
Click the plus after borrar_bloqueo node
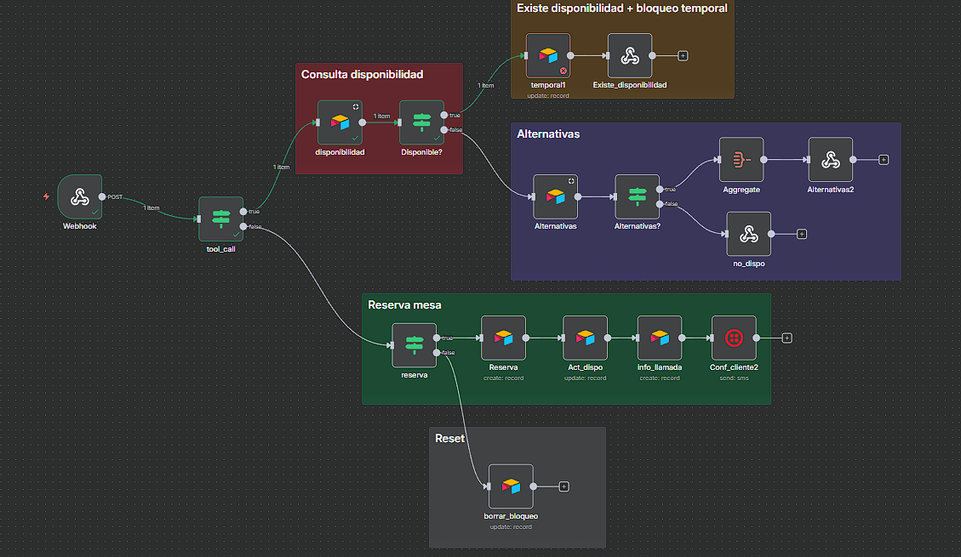(563, 486)
